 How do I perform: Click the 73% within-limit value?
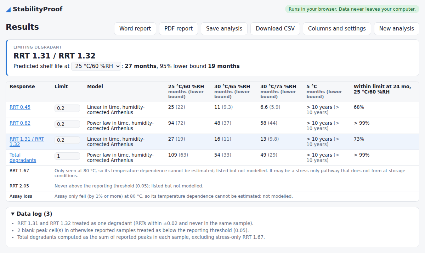click(x=359, y=139)
